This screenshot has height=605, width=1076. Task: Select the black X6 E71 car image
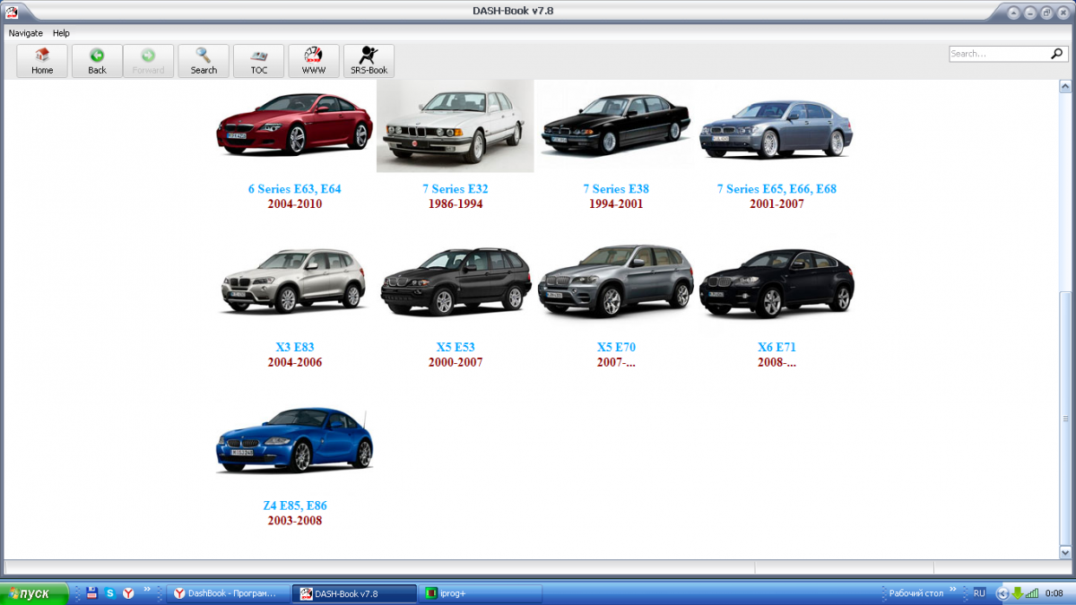pyautogui.click(x=777, y=283)
